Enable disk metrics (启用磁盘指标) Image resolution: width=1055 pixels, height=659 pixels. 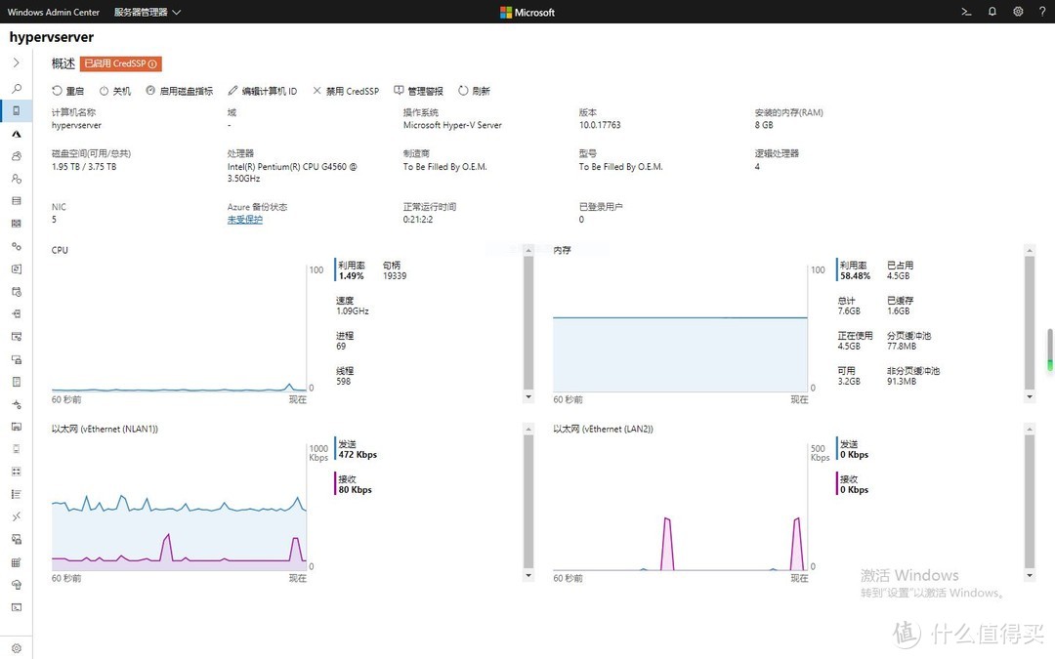click(180, 91)
